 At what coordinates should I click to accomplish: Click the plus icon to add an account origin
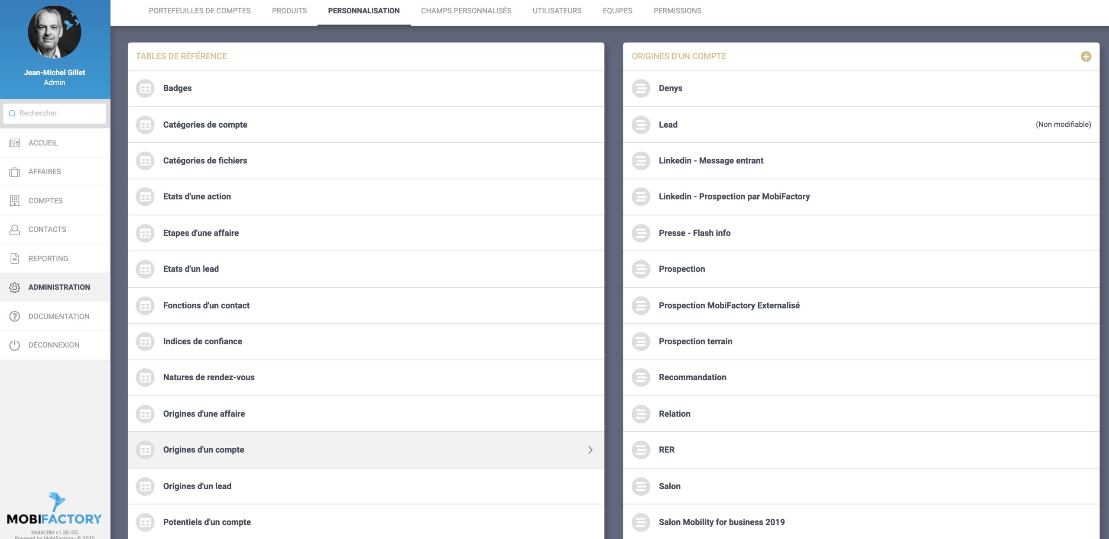tap(1086, 56)
